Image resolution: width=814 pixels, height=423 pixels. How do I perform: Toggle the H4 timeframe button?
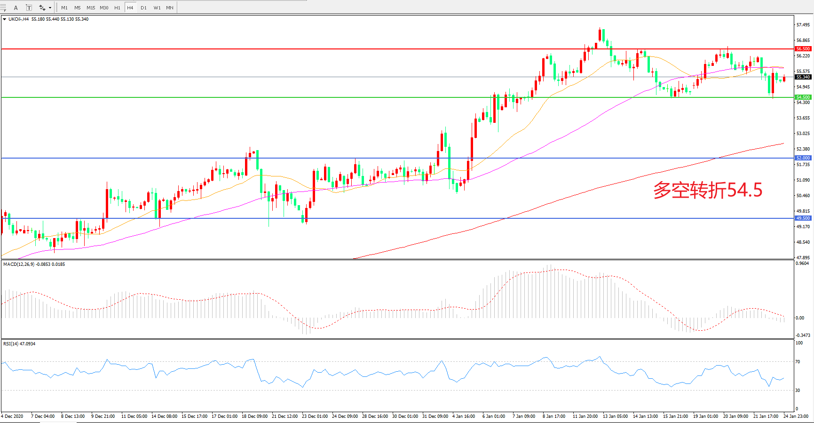point(130,8)
